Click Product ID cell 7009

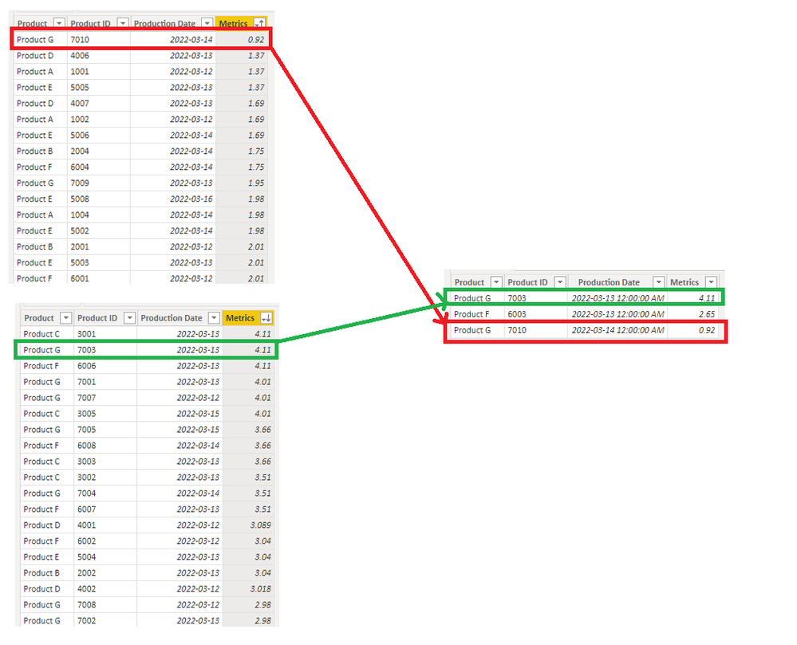[x=80, y=183]
